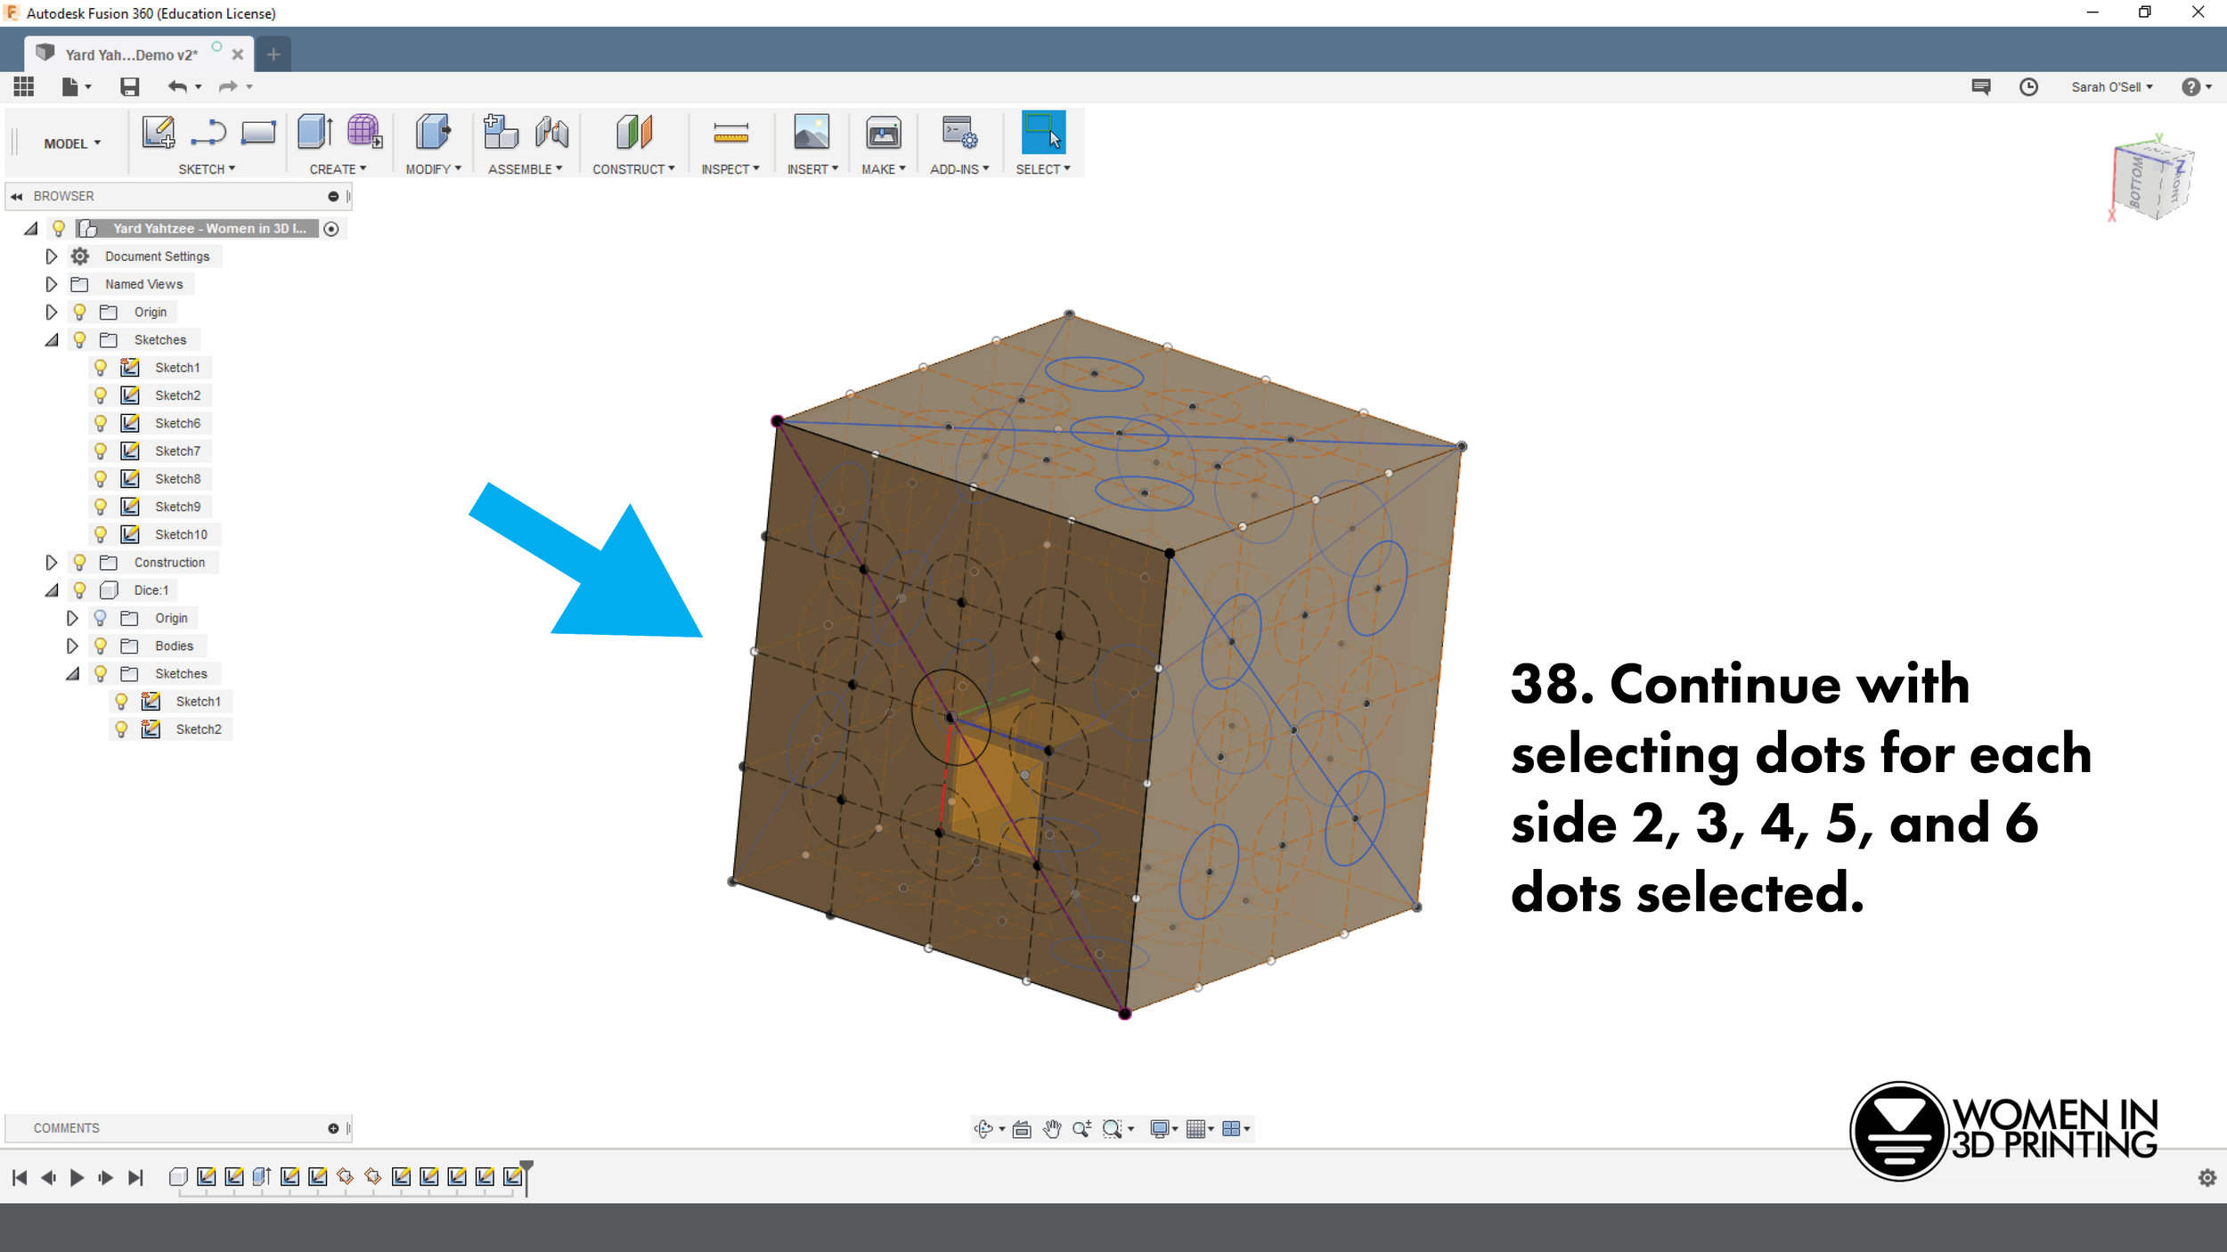The width and height of the screenshot is (2227, 1252).
Task: Jump to timeline beginning
Action: click(20, 1177)
